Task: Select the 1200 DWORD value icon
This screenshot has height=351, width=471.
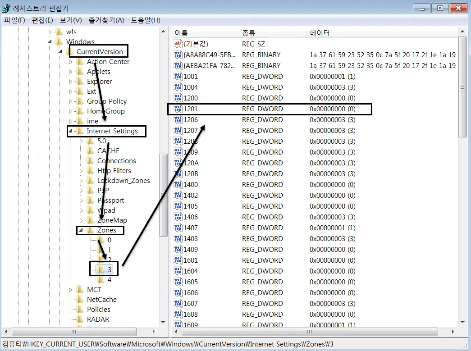Action: point(178,98)
